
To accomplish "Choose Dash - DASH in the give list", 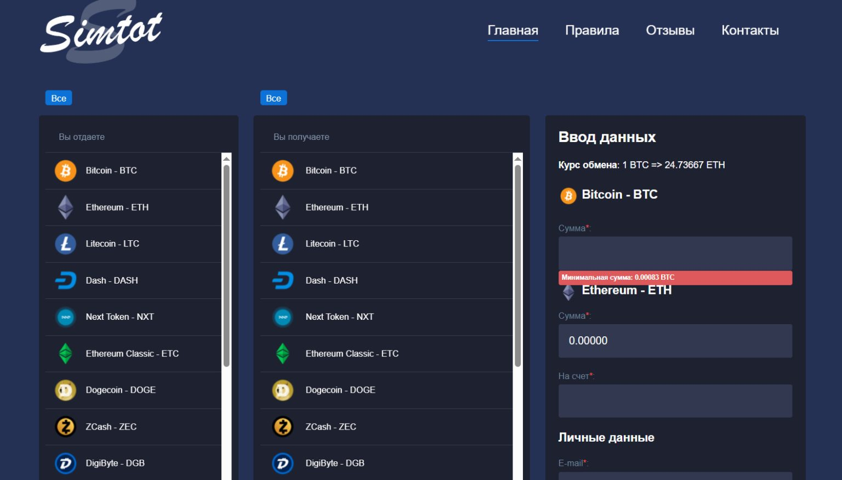I will pyautogui.click(x=133, y=280).
